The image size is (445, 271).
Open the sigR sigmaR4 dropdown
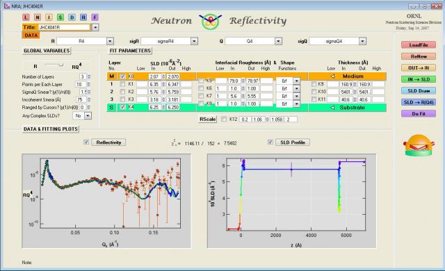tap(194, 41)
